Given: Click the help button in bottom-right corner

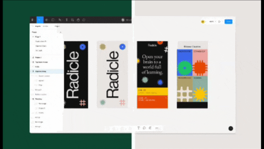Looking at the screenshot, I should pos(231,128).
